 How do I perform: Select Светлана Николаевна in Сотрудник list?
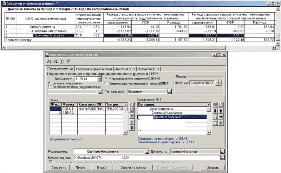tap(172, 113)
